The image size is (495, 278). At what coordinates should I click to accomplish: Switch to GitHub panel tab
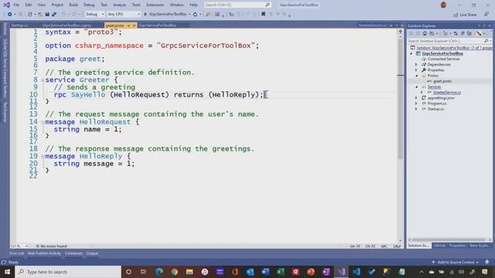click(x=439, y=246)
